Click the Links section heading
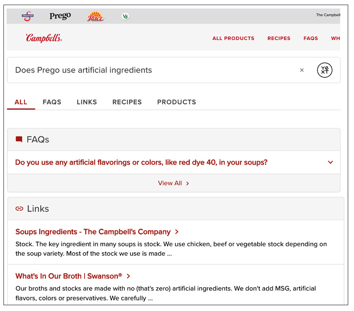 click(x=38, y=209)
